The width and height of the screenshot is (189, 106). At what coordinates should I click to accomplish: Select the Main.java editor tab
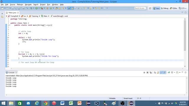[12, 13]
